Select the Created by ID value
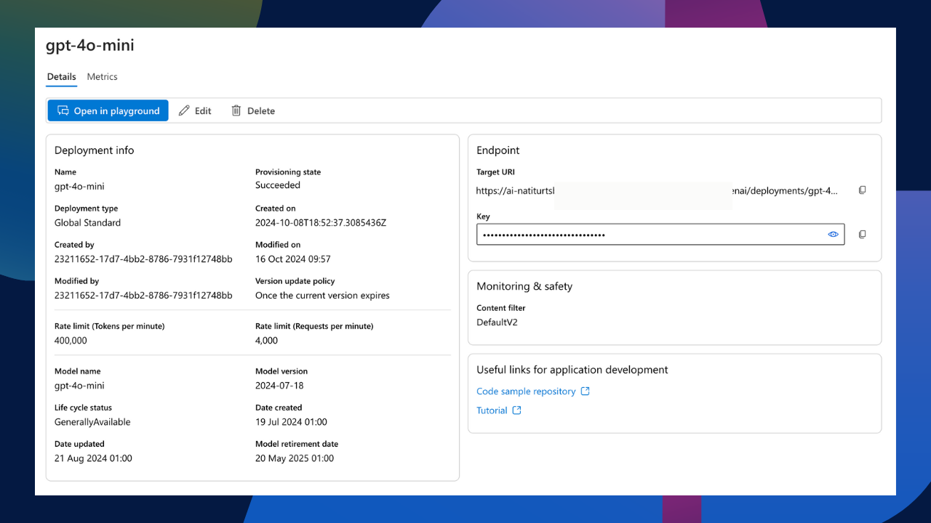 tap(143, 259)
